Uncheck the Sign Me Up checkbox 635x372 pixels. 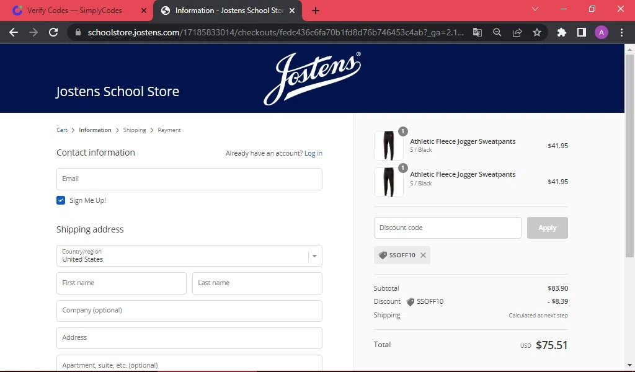(61, 200)
